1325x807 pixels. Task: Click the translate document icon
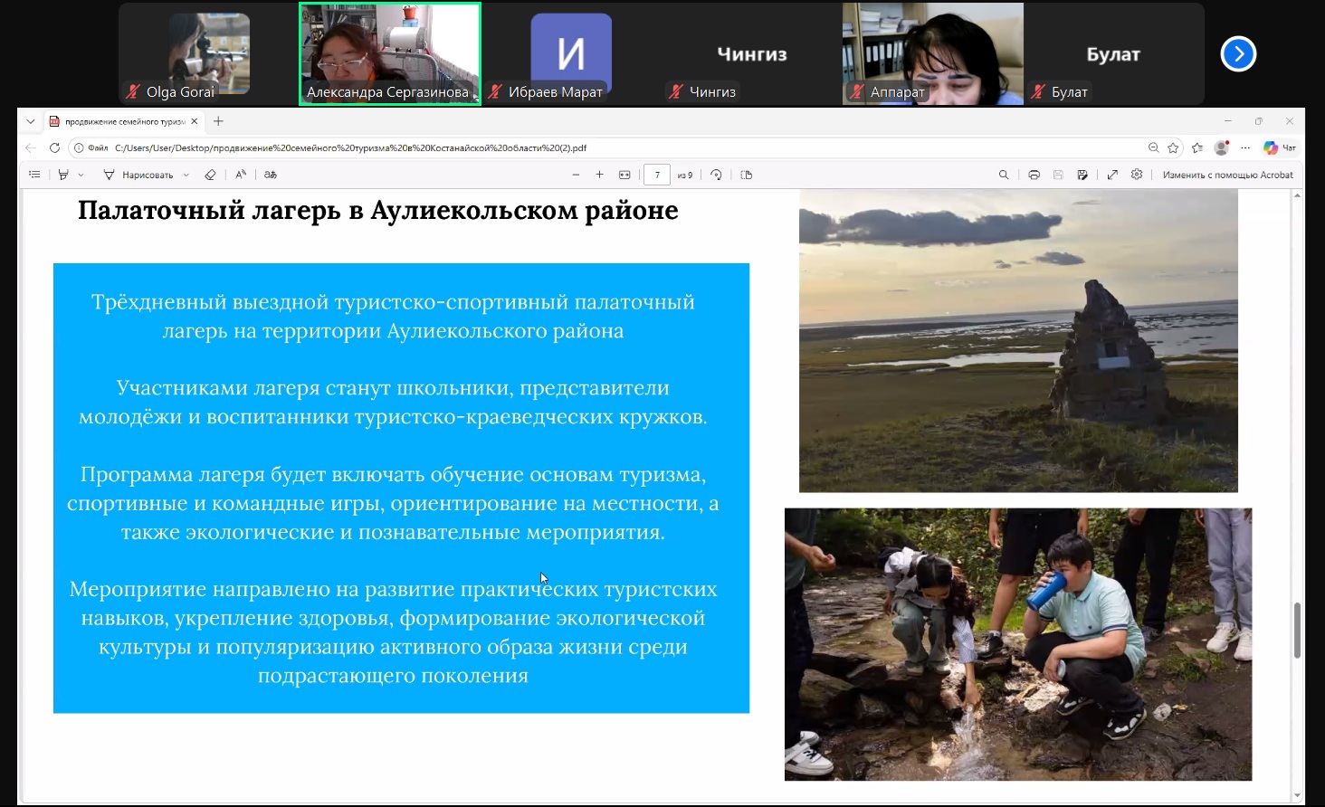(271, 175)
